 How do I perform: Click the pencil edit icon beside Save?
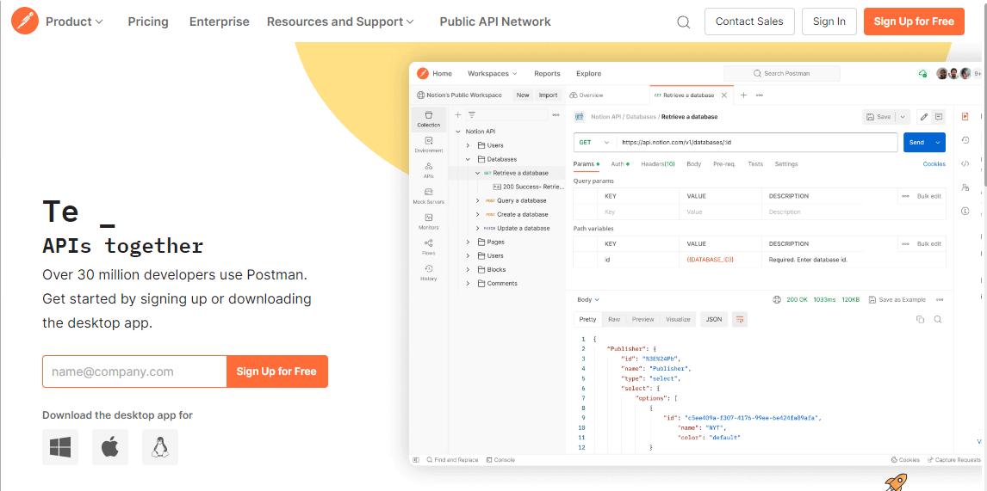click(923, 117)
